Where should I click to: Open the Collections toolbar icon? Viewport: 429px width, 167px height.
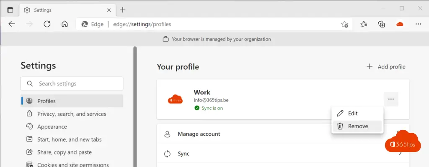[x=381, y=24]
